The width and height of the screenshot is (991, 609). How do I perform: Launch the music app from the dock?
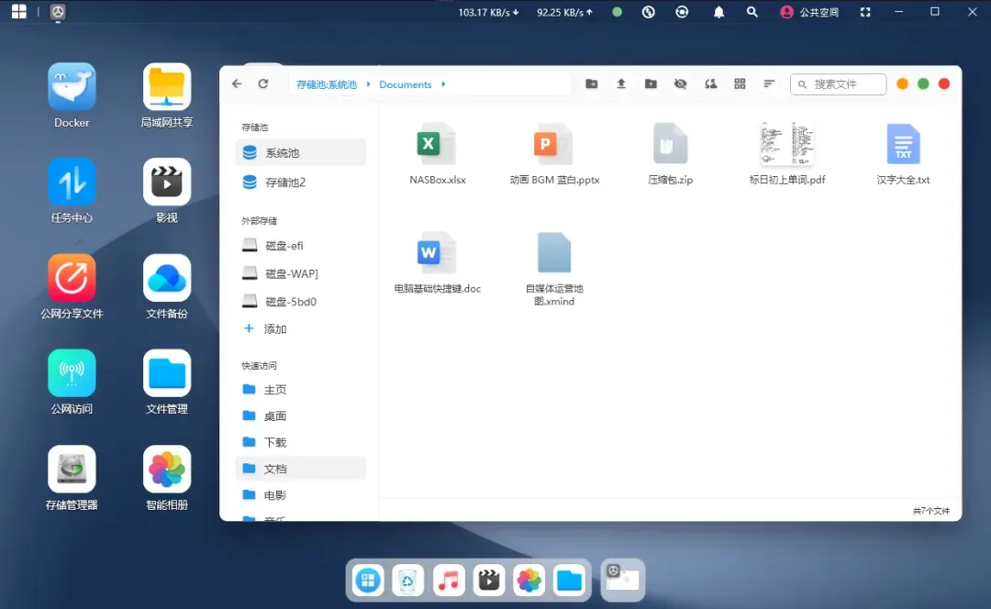[x=449, y=580]
